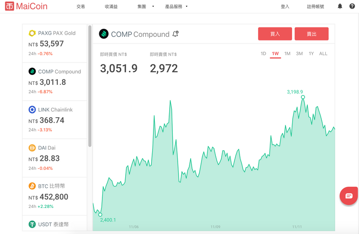Select the BTC 比特幣 coin icon
Screen dimensions: 359x234
pos(32,186)
